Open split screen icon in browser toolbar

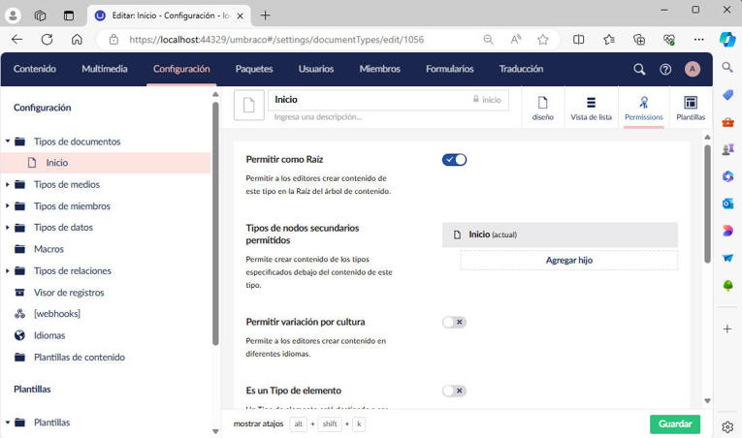click(578, 40)
